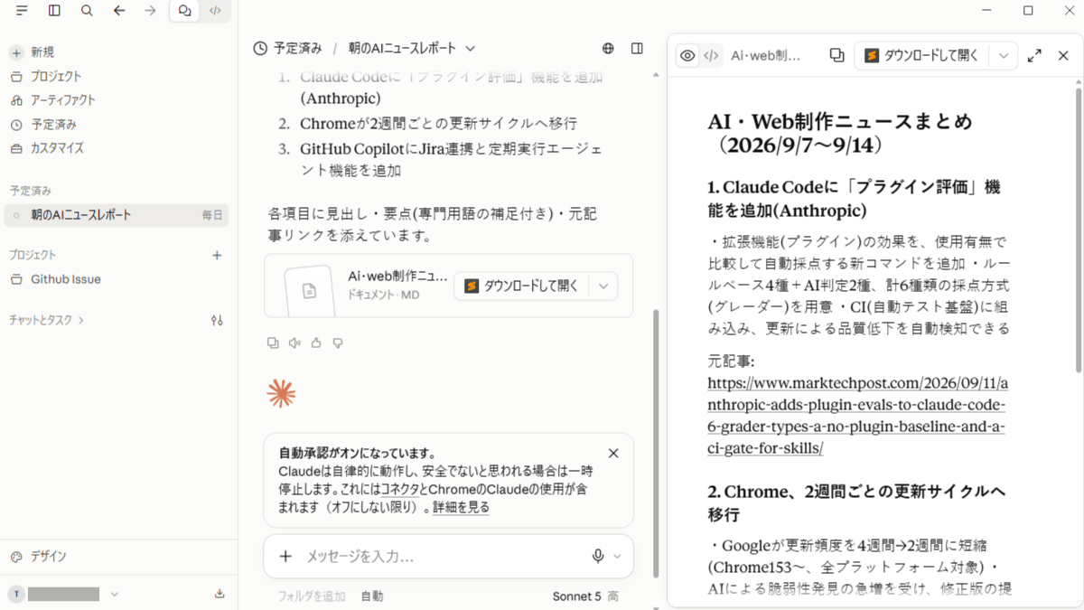Expand chat card download options arrow
The image size is (1084, 610).
pos(603,286)
